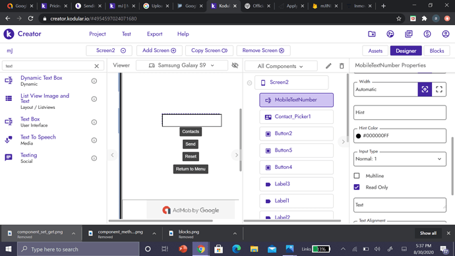Viewport: 455px width, 256px height.
Task: Click the Remove Screen button
Action: [x=263, y=51]
